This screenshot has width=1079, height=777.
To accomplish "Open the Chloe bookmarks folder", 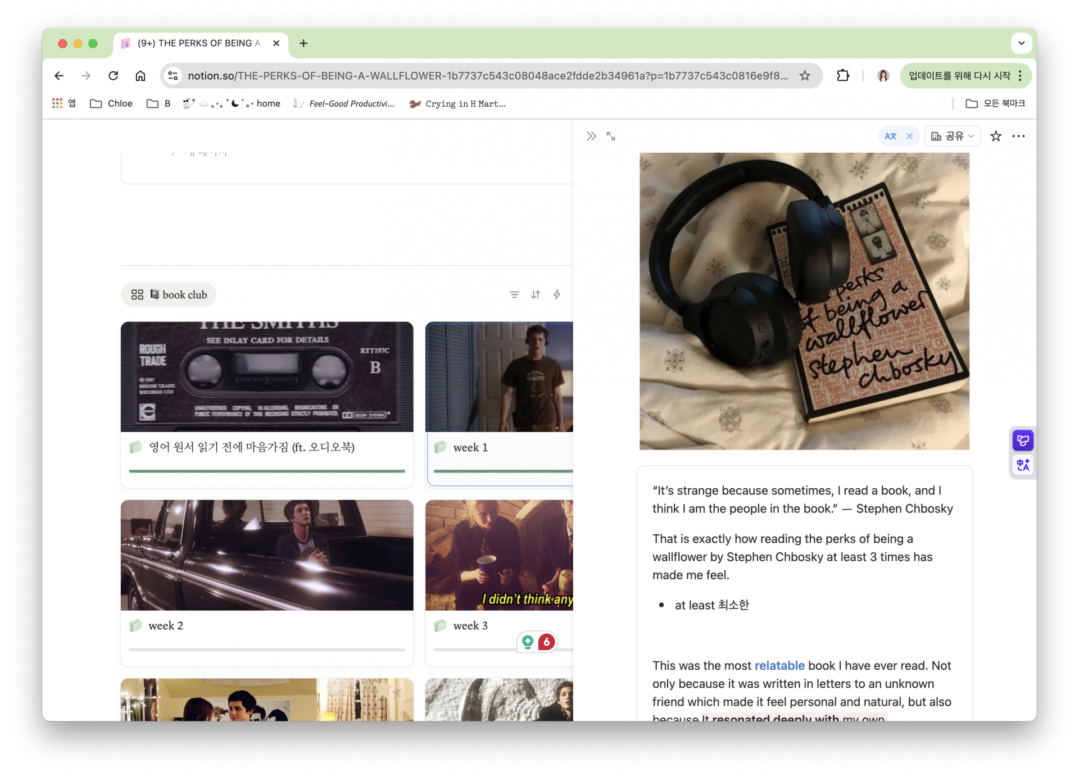I will point(111,103).
